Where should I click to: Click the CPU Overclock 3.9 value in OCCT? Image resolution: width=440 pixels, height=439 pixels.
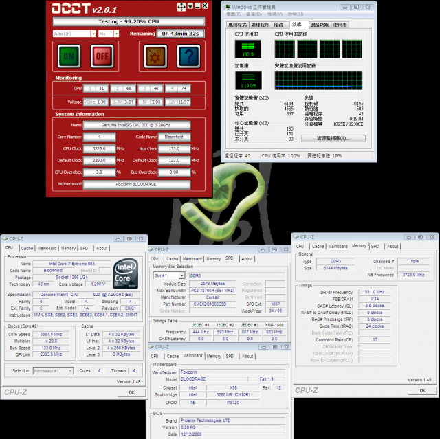tap(99, 172)
